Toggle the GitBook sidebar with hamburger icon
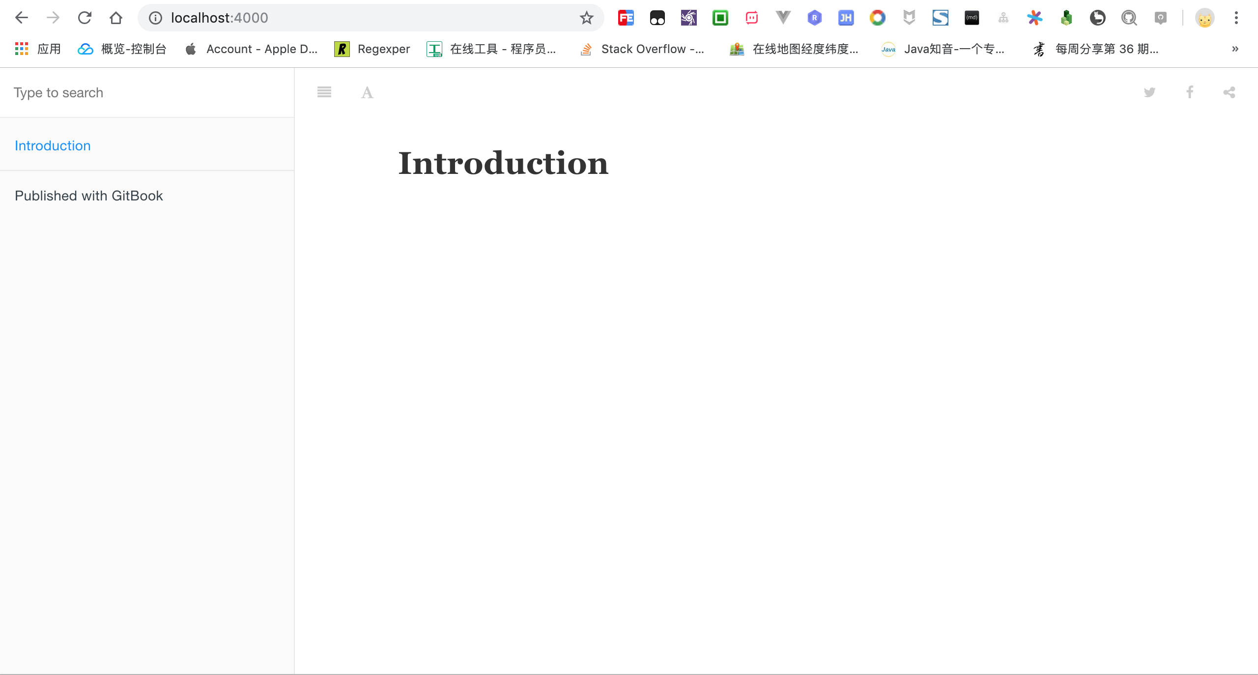 pyautogui.click(x=324, y=92)
